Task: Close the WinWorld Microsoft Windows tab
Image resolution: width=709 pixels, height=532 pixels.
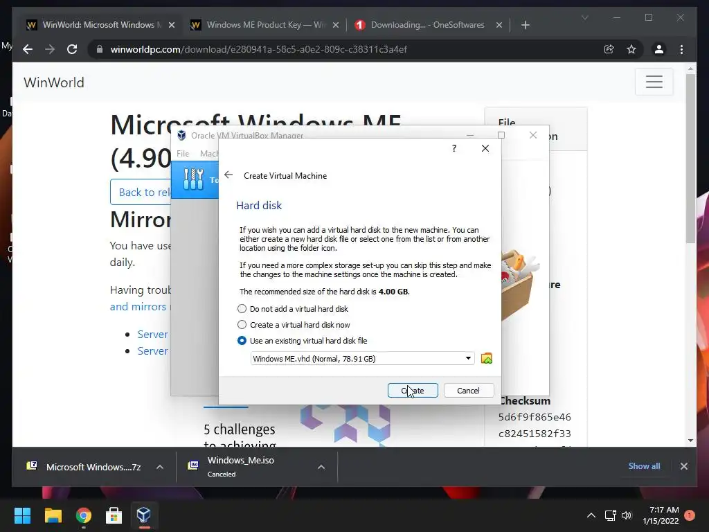Action: click(172, 25)
